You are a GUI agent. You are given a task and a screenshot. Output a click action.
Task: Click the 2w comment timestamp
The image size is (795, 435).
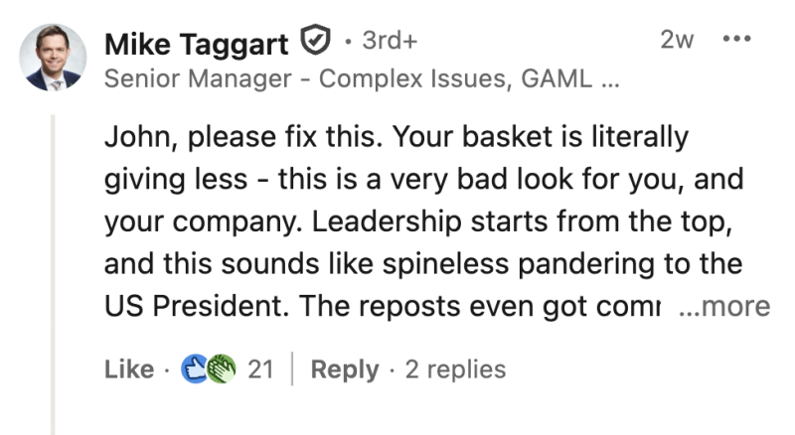tap(677, 41)
